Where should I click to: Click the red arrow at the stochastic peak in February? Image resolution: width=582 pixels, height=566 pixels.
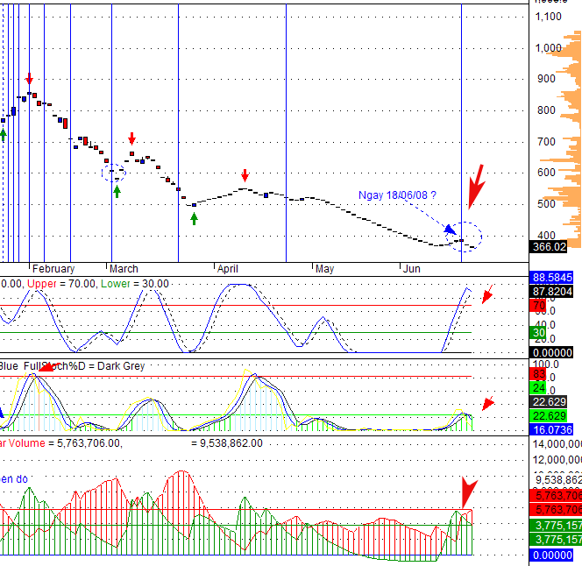tap(50, 367)
